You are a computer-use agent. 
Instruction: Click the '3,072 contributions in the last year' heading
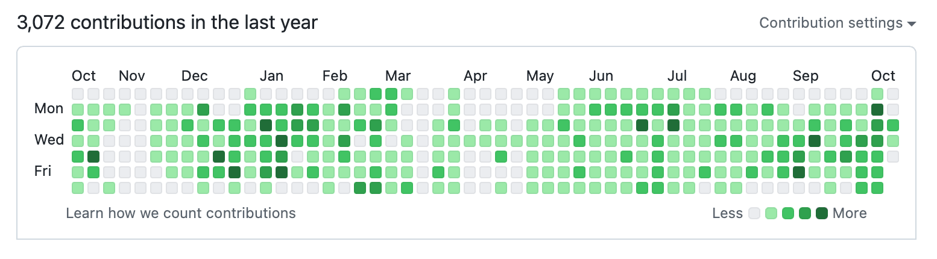click(168, 23)
